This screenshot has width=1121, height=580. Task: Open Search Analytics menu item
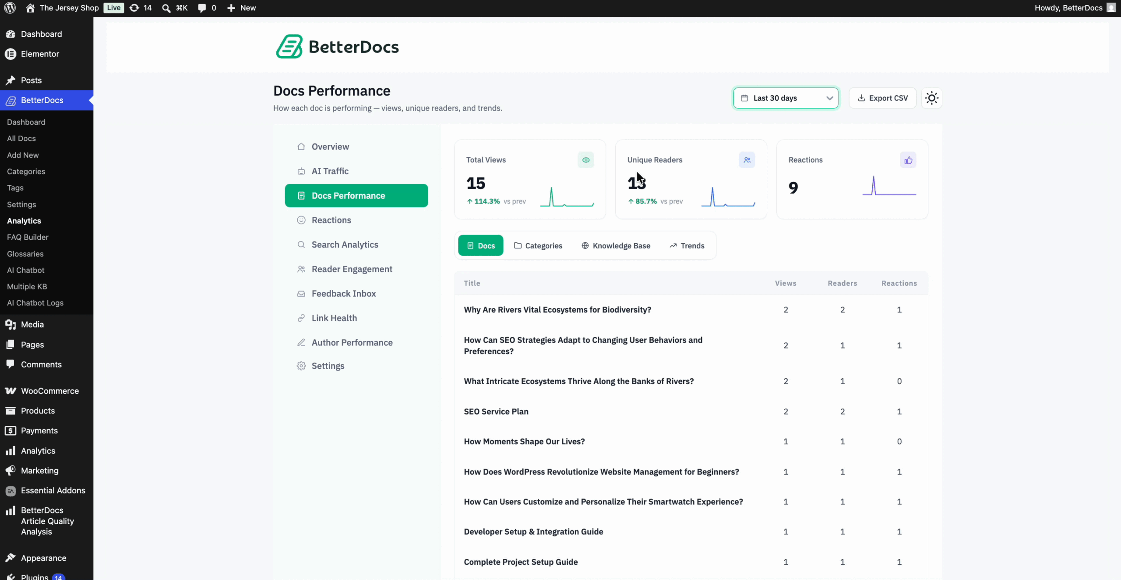356,245
